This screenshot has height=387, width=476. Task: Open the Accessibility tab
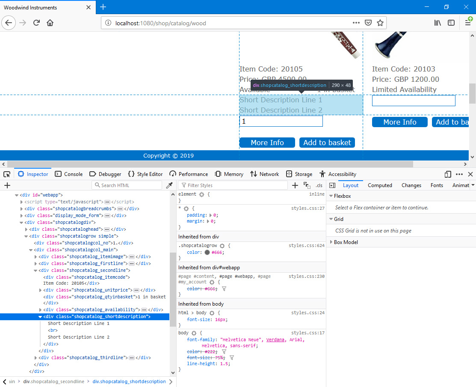(337, 174)
